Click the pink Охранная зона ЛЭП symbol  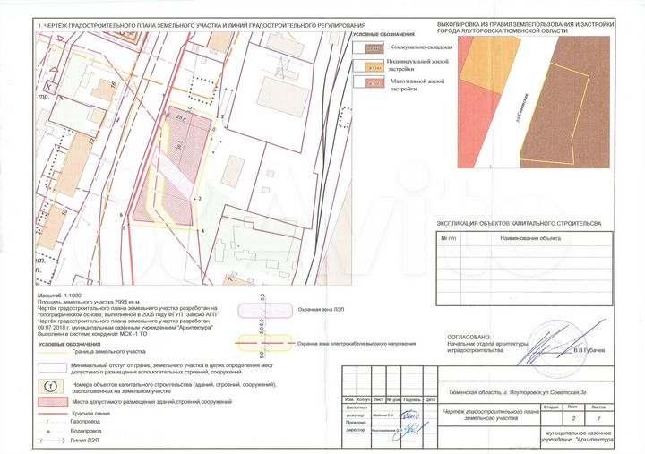[265, 310]
